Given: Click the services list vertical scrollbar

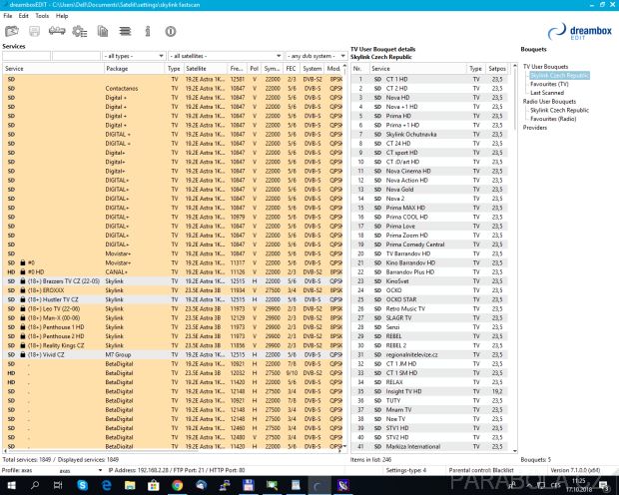Looking at the screenshot, I should (x=344, y=255).
